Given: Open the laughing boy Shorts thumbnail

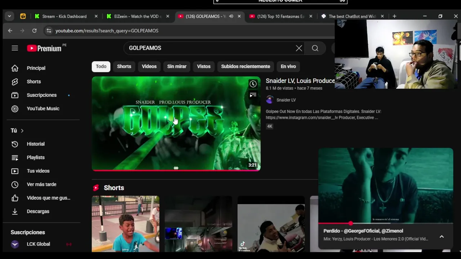Looking at the screenshot, I should click(125, 224).
